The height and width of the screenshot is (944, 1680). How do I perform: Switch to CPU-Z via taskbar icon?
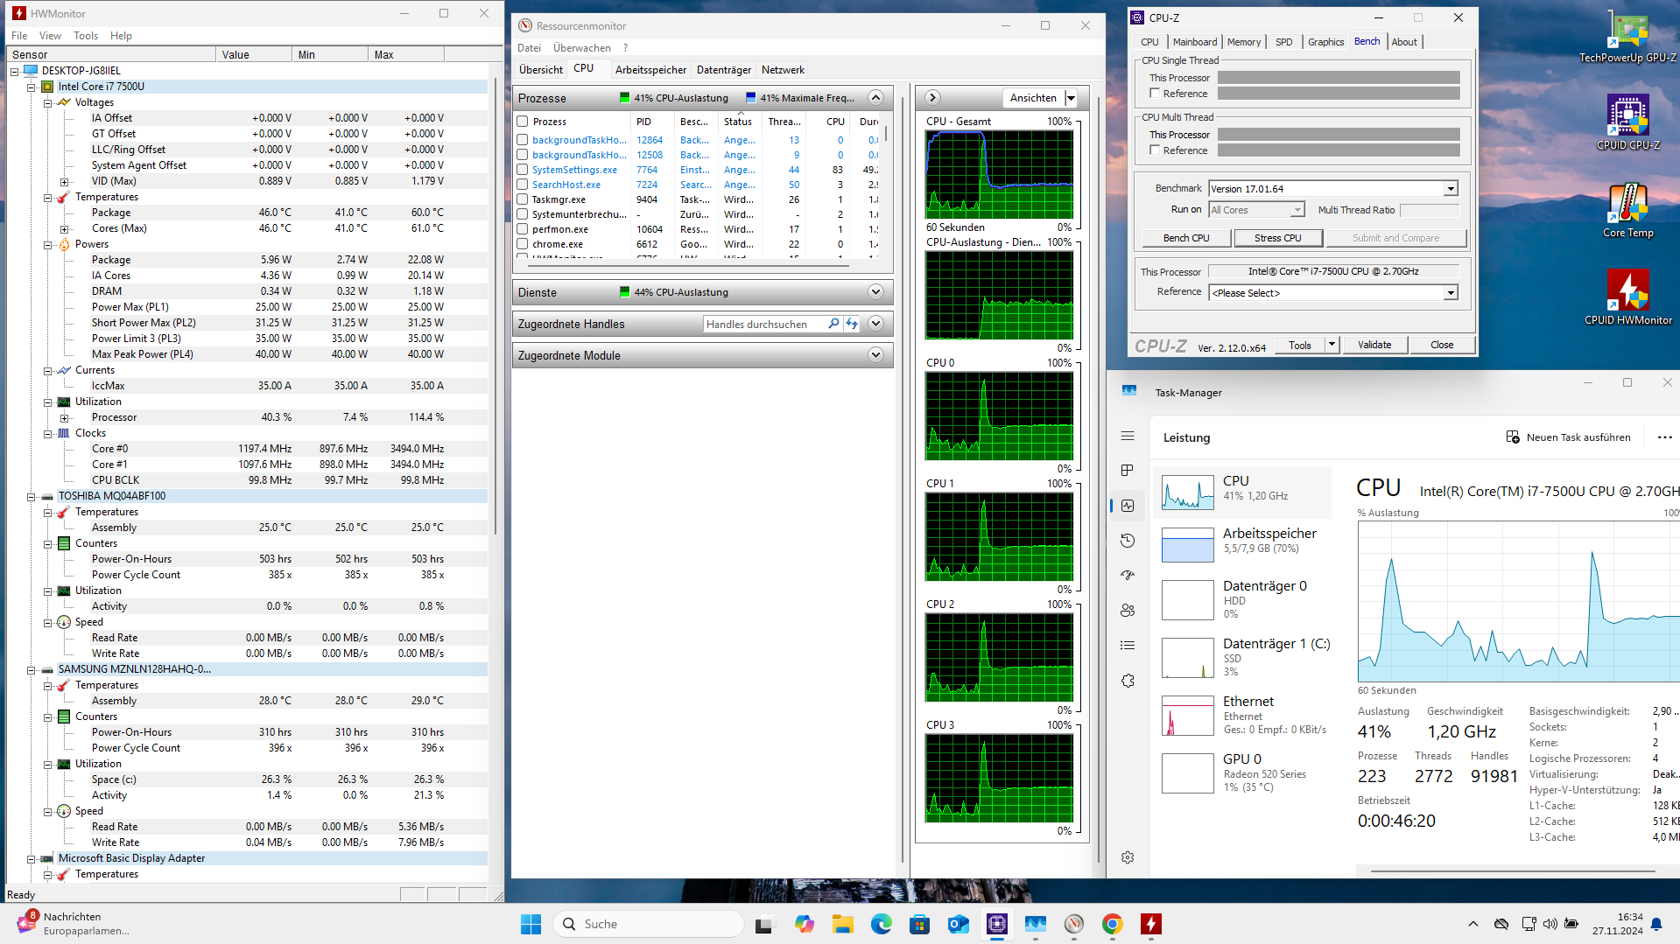pos(997,924)
